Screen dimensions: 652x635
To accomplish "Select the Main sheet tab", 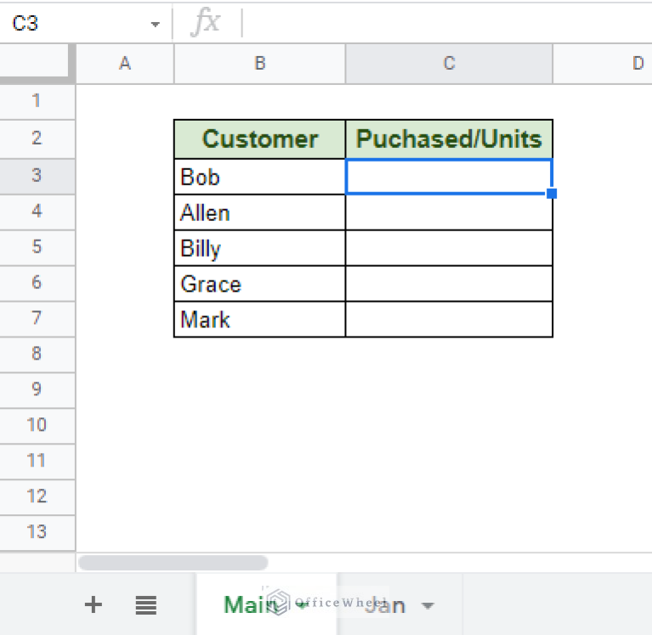I will [x=248, y=605].
